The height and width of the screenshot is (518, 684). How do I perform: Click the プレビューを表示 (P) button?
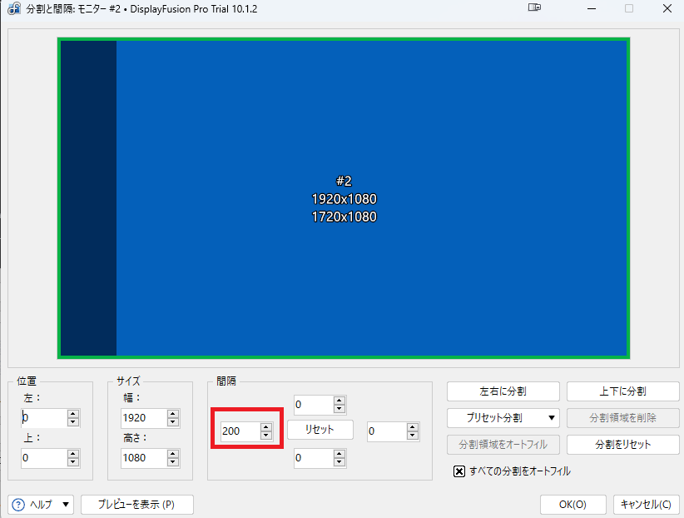[137, 505]
